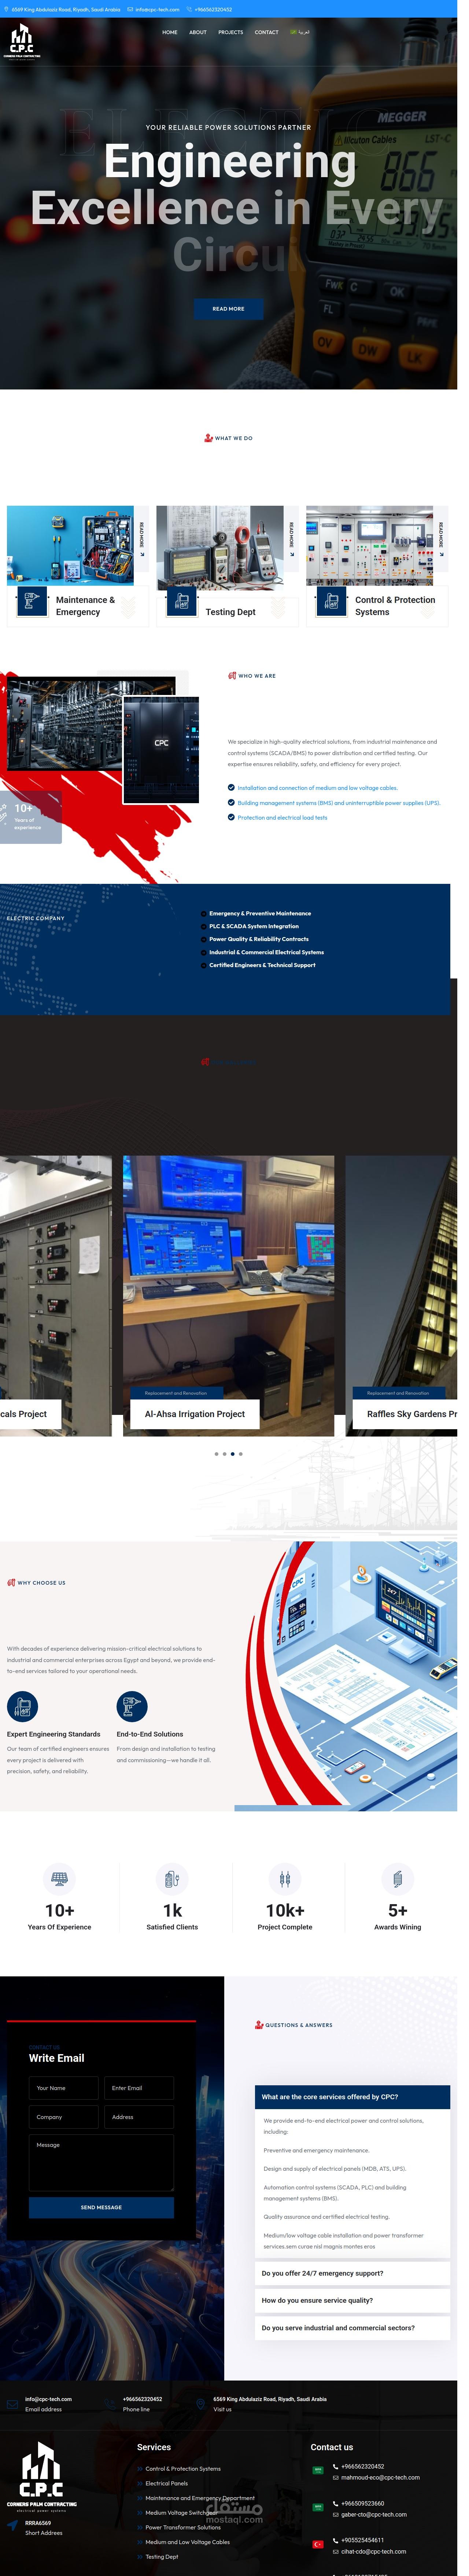
Task: Click footer email info@cpc-tech.com
Action: pos(48,2399)
